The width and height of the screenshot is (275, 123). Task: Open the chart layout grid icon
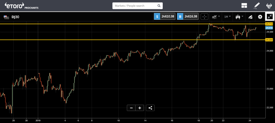click(244, 6)
